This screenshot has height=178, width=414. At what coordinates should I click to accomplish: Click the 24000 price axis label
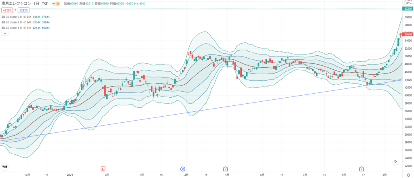click(x=408, y=158)
